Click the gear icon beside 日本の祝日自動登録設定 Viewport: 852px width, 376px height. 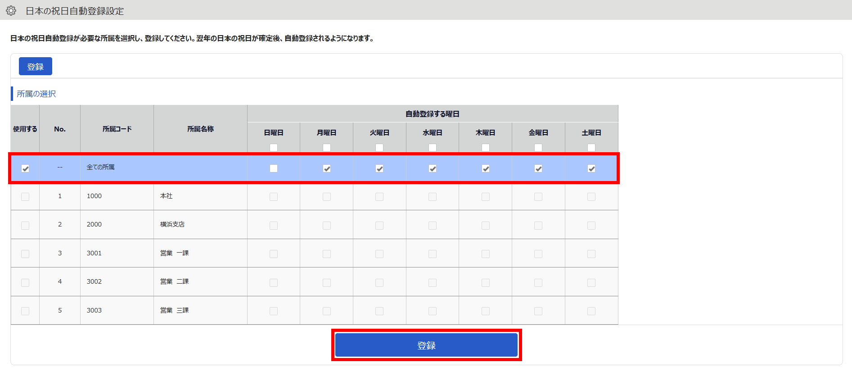pyautogui.click(x=11, y=11)
